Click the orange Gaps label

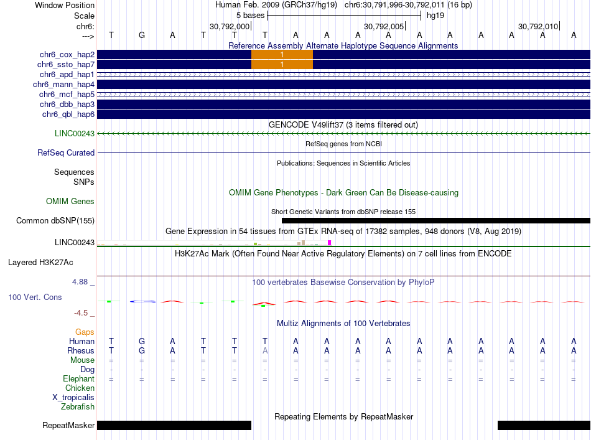pyautogui.click(x=85, y=332)
